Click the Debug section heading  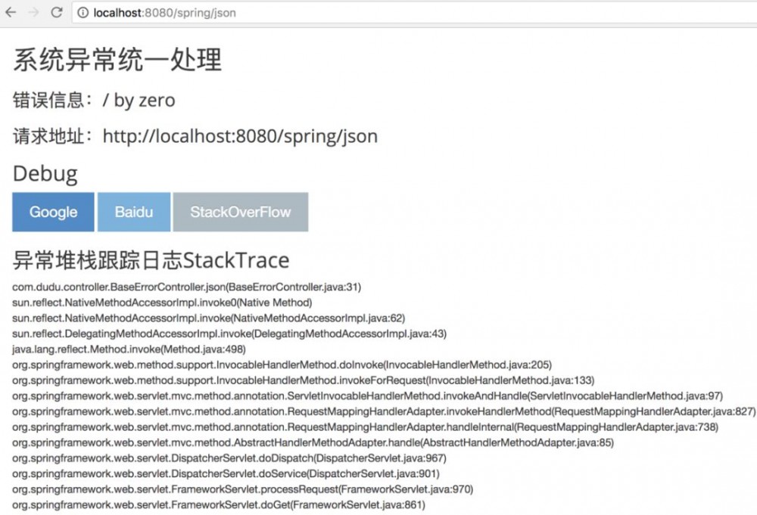point(44,173)
